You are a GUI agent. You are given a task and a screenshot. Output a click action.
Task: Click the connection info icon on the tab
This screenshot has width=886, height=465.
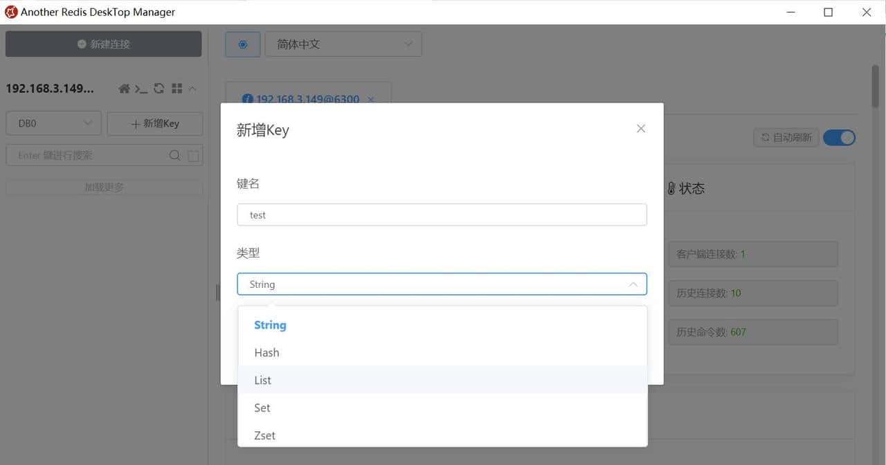click(x=248, y=99)
